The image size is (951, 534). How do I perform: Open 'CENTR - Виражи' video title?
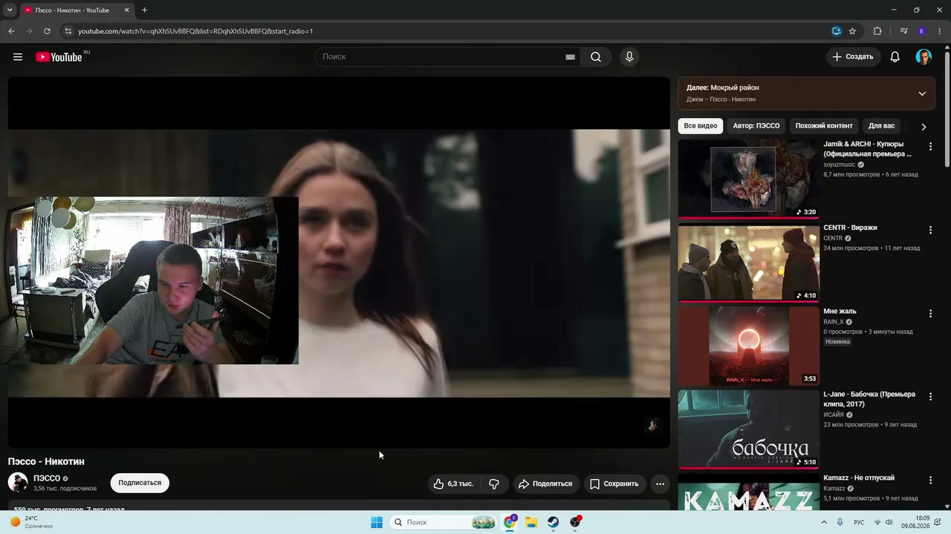point(850,228)
